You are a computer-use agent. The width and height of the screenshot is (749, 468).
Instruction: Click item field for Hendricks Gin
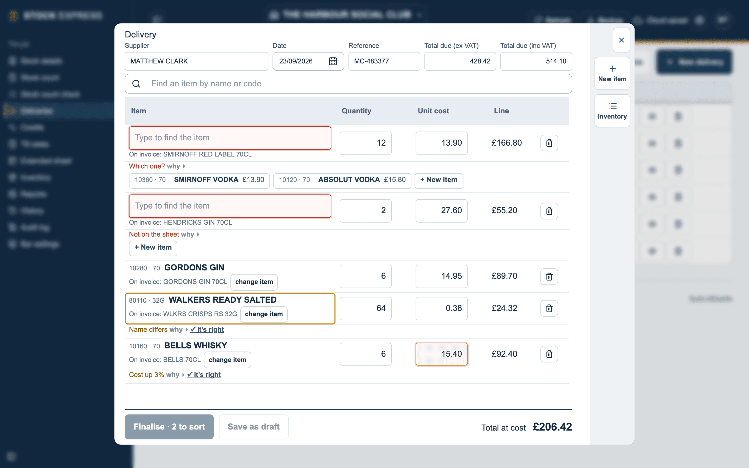pos(230,206)
